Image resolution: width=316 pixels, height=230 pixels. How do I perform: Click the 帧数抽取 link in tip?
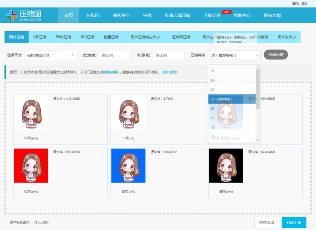pos(111,72)
